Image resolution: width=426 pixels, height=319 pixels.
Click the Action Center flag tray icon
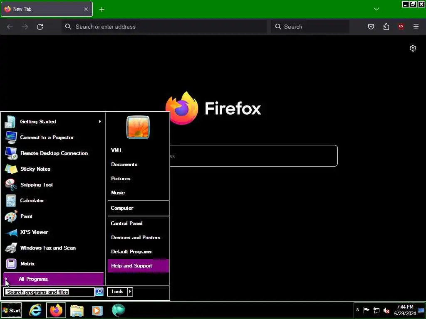[367, 310]
